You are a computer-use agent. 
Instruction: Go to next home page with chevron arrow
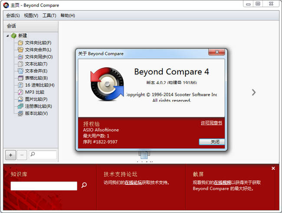tap(254, 92)
